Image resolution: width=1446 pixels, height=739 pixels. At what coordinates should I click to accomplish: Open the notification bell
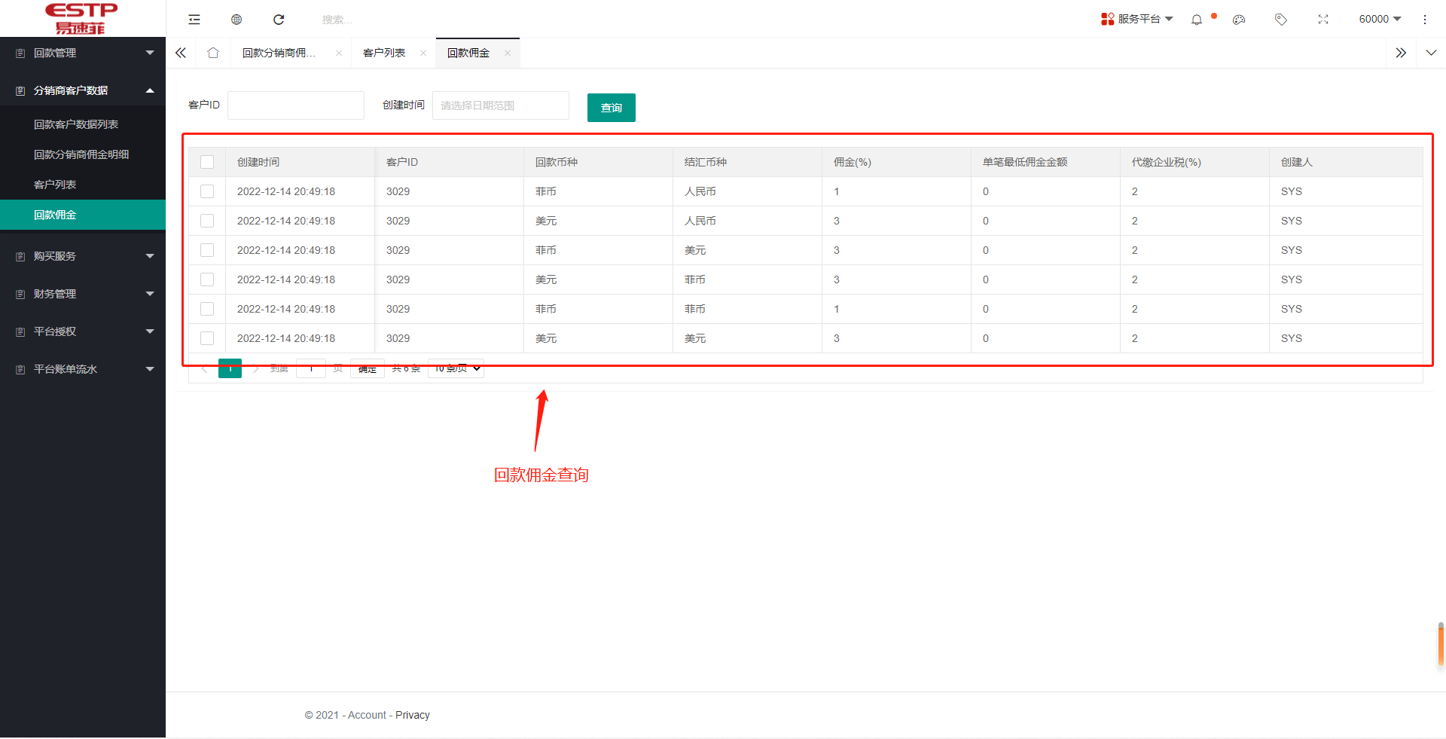pyautogui.click(x=1197, y=20)
